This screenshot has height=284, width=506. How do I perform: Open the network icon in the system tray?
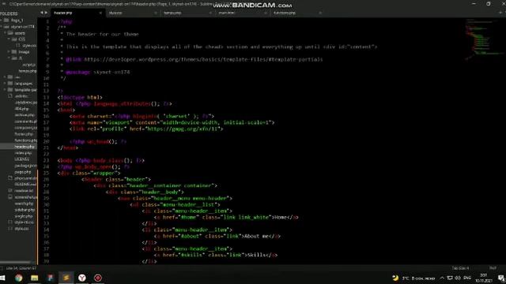[x=450, y=278]
